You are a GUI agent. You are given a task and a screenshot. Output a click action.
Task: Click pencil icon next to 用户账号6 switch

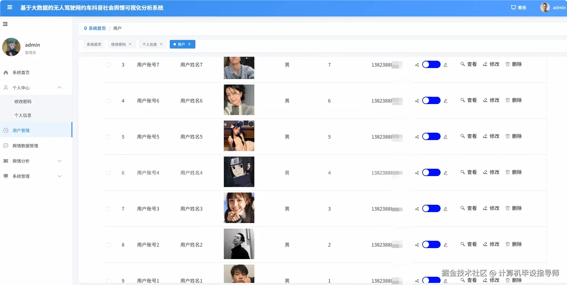[446, 101]
